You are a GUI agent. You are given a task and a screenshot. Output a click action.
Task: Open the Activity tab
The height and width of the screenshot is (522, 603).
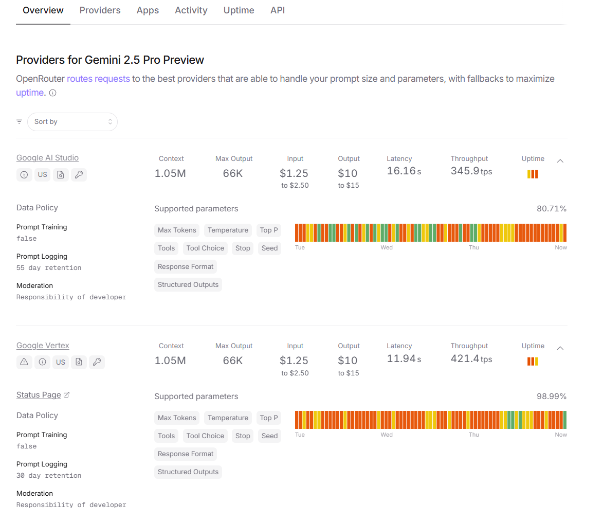pyautogui.click(x=191, y=10)
